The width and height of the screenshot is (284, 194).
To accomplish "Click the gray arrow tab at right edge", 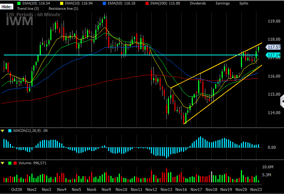I will click(x=282, y=102).
